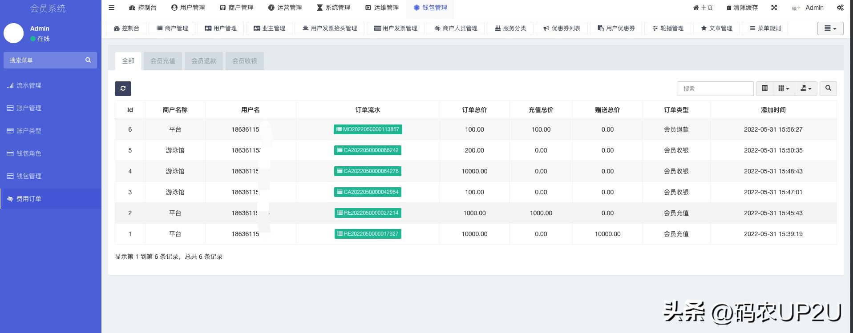The height and width of the screenshot is (333, 853).
Task: Select the 钱包管理 top menu
Action: 430,8
